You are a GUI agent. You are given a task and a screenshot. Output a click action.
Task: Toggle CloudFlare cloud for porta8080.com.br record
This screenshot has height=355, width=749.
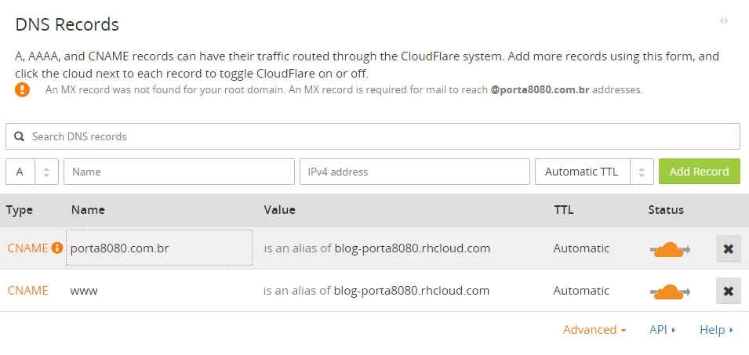(670, 249)
